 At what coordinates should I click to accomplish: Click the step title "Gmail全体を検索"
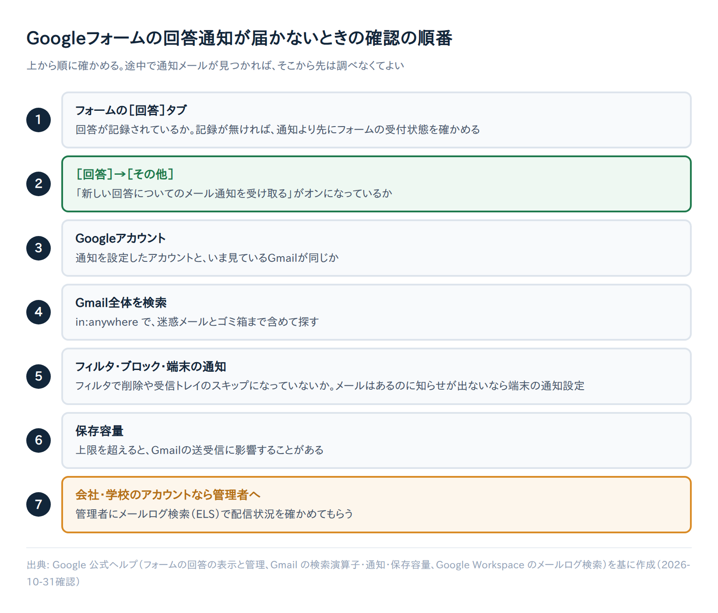[121, 303]
